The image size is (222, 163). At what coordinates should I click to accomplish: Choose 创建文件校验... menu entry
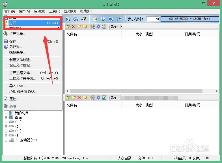pos(32,60)
